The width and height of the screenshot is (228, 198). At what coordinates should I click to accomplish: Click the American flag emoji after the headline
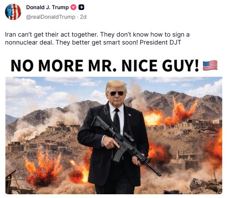click(x=210, y=65)
